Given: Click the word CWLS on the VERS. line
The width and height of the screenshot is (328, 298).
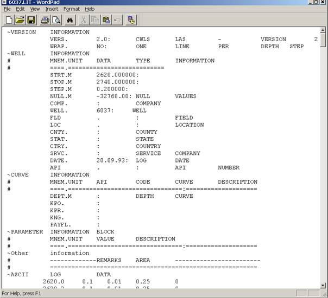Looking at the screenshot, I should point(143,39).
